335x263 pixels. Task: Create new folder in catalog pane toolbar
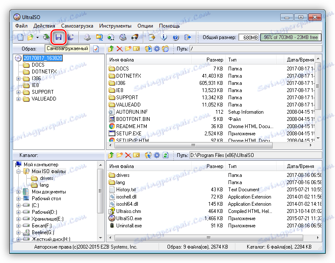[120, 155]
